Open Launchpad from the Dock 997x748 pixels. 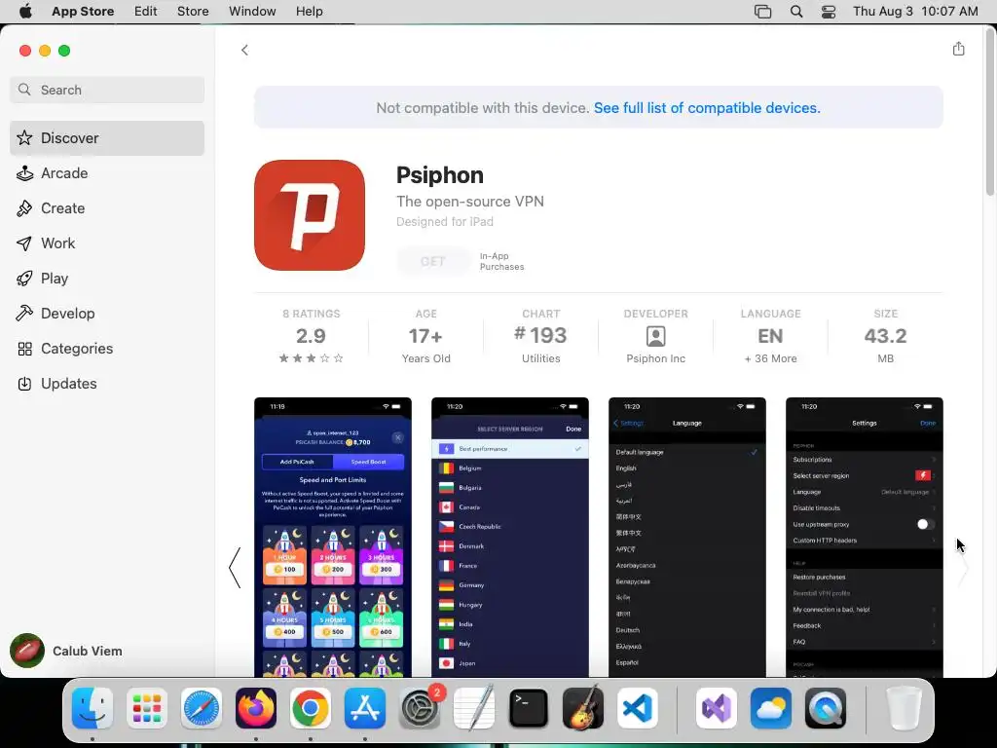point(147,708)
